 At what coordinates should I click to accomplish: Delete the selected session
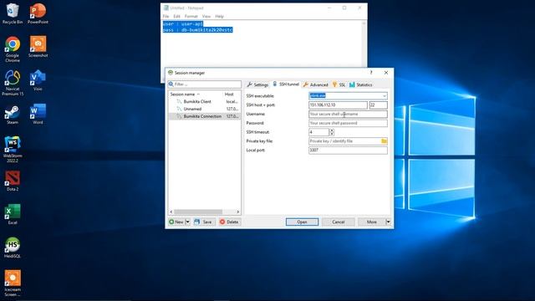pos(229,222)
